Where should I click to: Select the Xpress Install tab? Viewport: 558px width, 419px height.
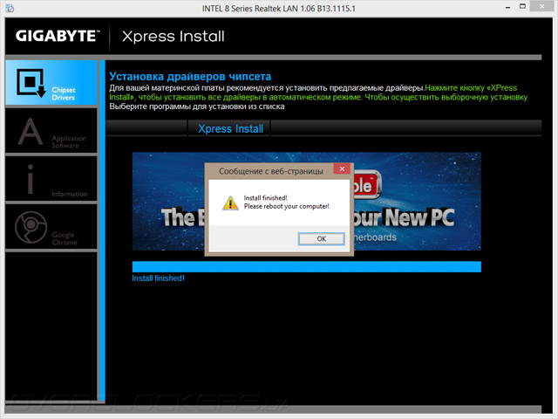point(230,128)
